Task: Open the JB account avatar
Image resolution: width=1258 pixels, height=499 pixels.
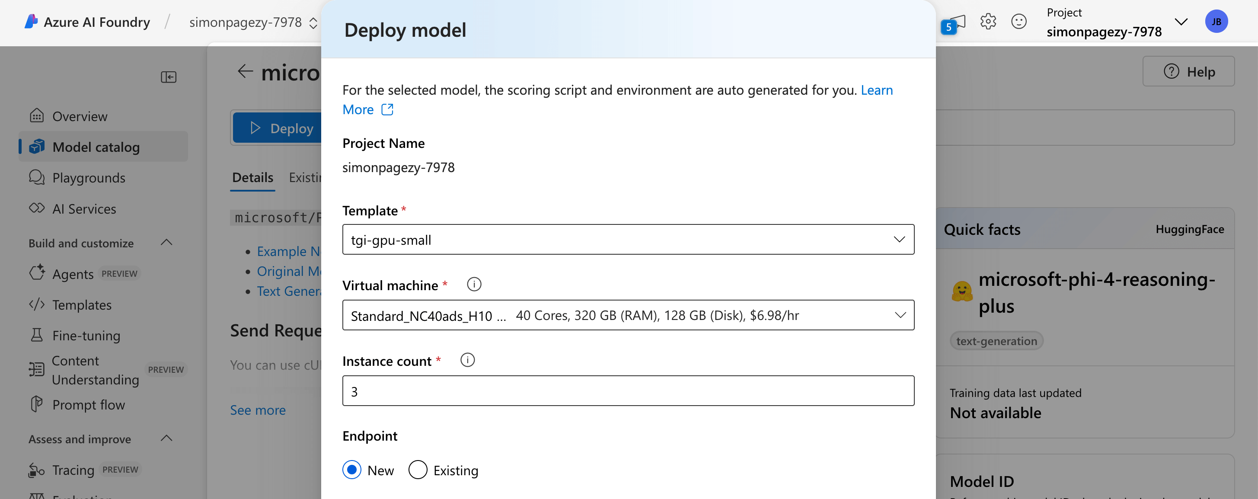Action: [x=1216, y=22]
